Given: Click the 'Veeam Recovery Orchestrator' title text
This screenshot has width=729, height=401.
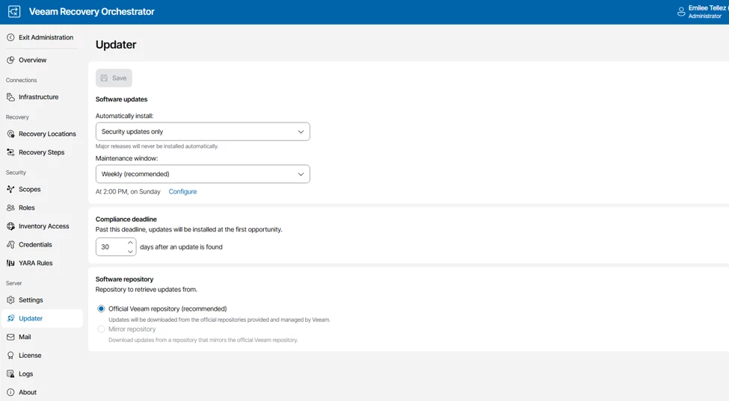Looking at the screenshot, I should 91,12.
